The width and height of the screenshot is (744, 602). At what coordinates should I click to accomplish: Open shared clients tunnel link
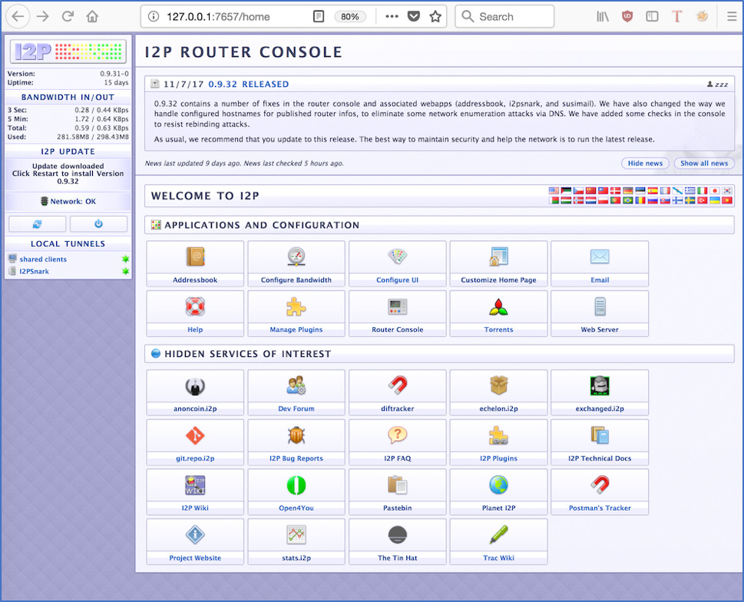click(x=43, y=260)
